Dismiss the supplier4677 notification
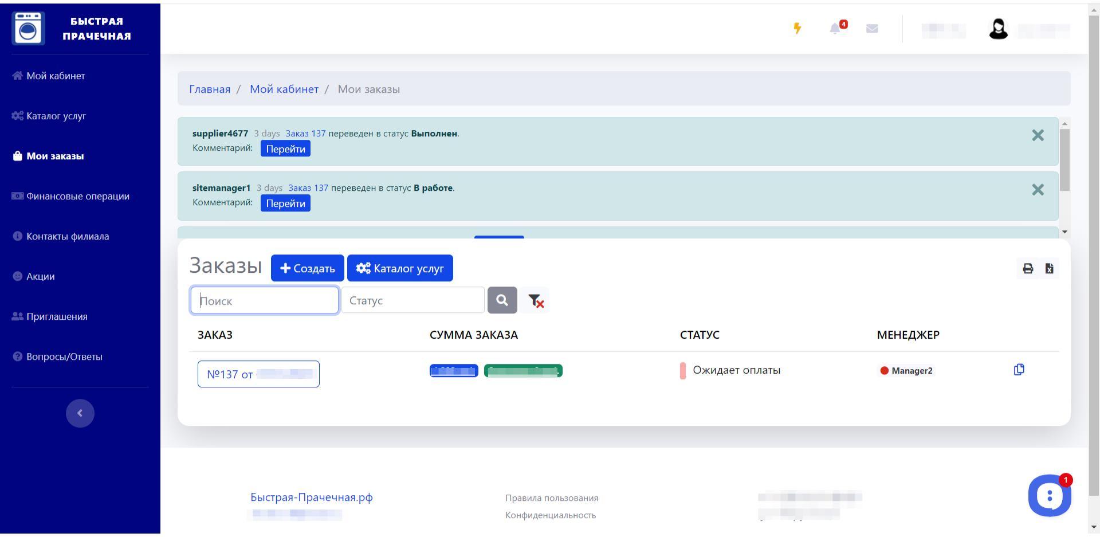The height and width of the screenshot is (537, 1100). pyautogui.click(x=1038, y=135)
